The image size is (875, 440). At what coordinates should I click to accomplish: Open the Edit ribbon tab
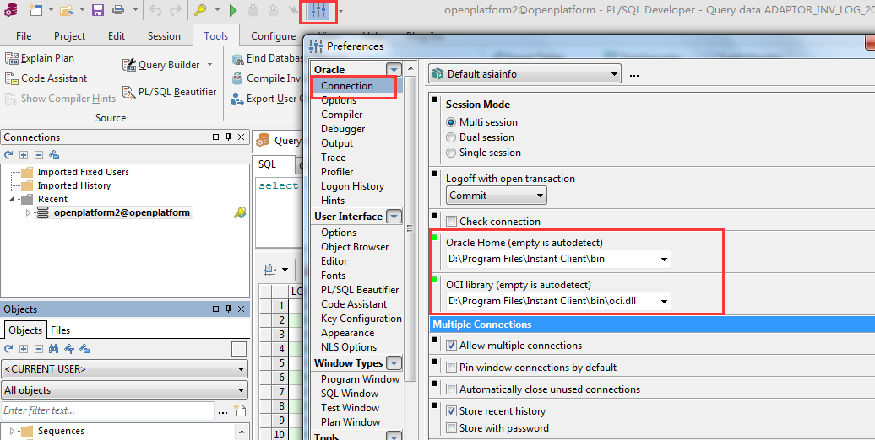click(x=116, y=35)
